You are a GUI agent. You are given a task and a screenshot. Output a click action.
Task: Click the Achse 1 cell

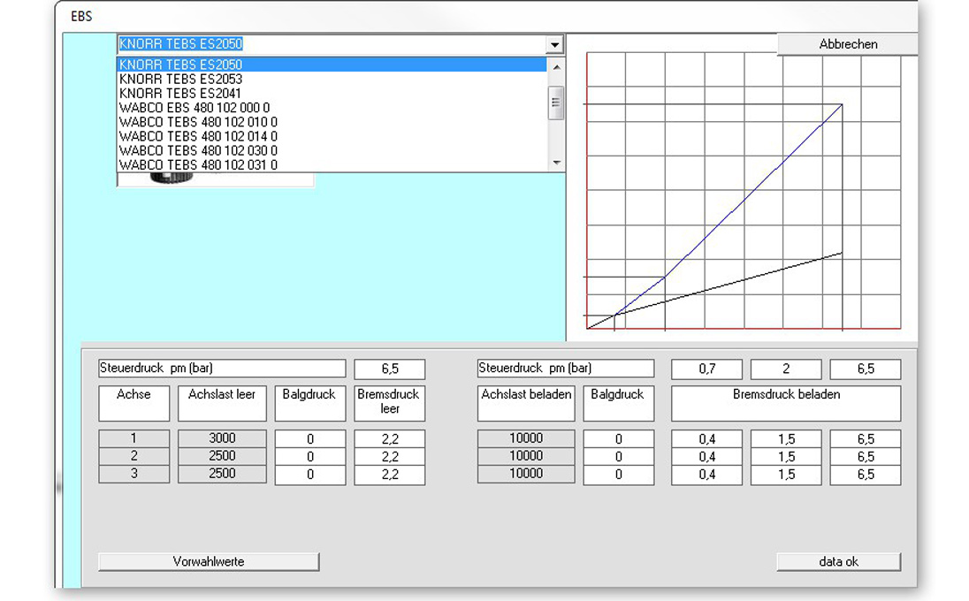[x=134, y=438]
